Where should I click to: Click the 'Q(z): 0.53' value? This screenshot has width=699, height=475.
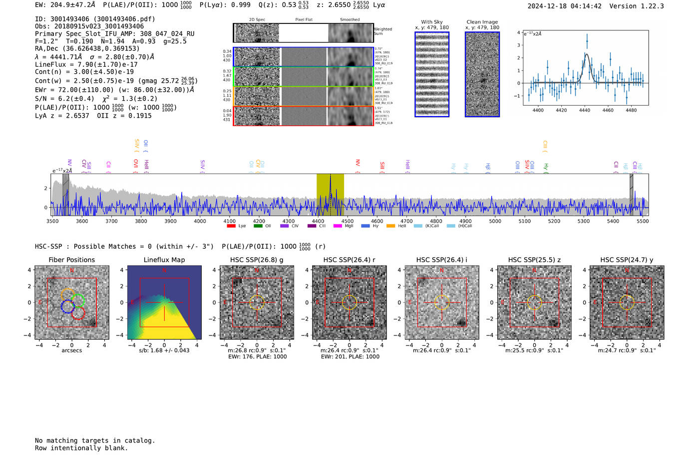(x=278, y=5)
